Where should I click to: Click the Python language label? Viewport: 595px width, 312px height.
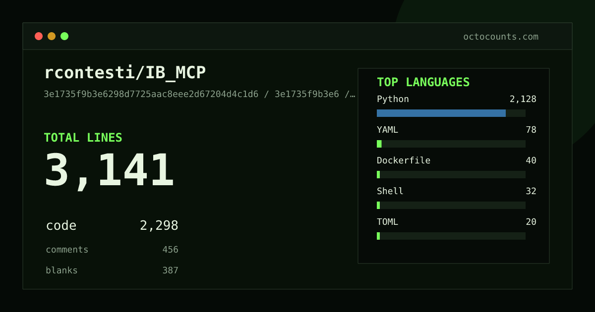pos(393,99)
